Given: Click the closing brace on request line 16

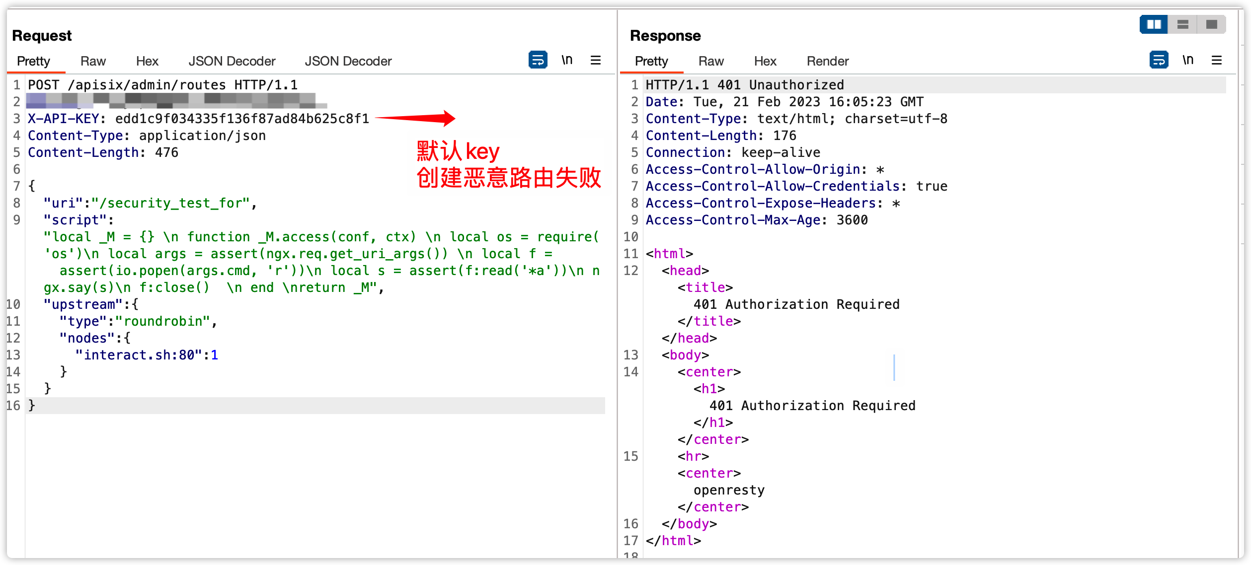Looking at the screenshot, I should tap(32, 406).
